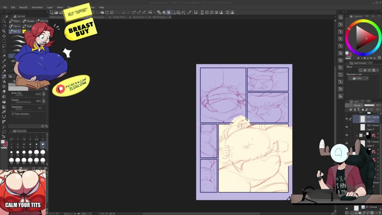382x215 pixels.
Task: Open the top quick access search icon
Action: [x=341, y=18]
